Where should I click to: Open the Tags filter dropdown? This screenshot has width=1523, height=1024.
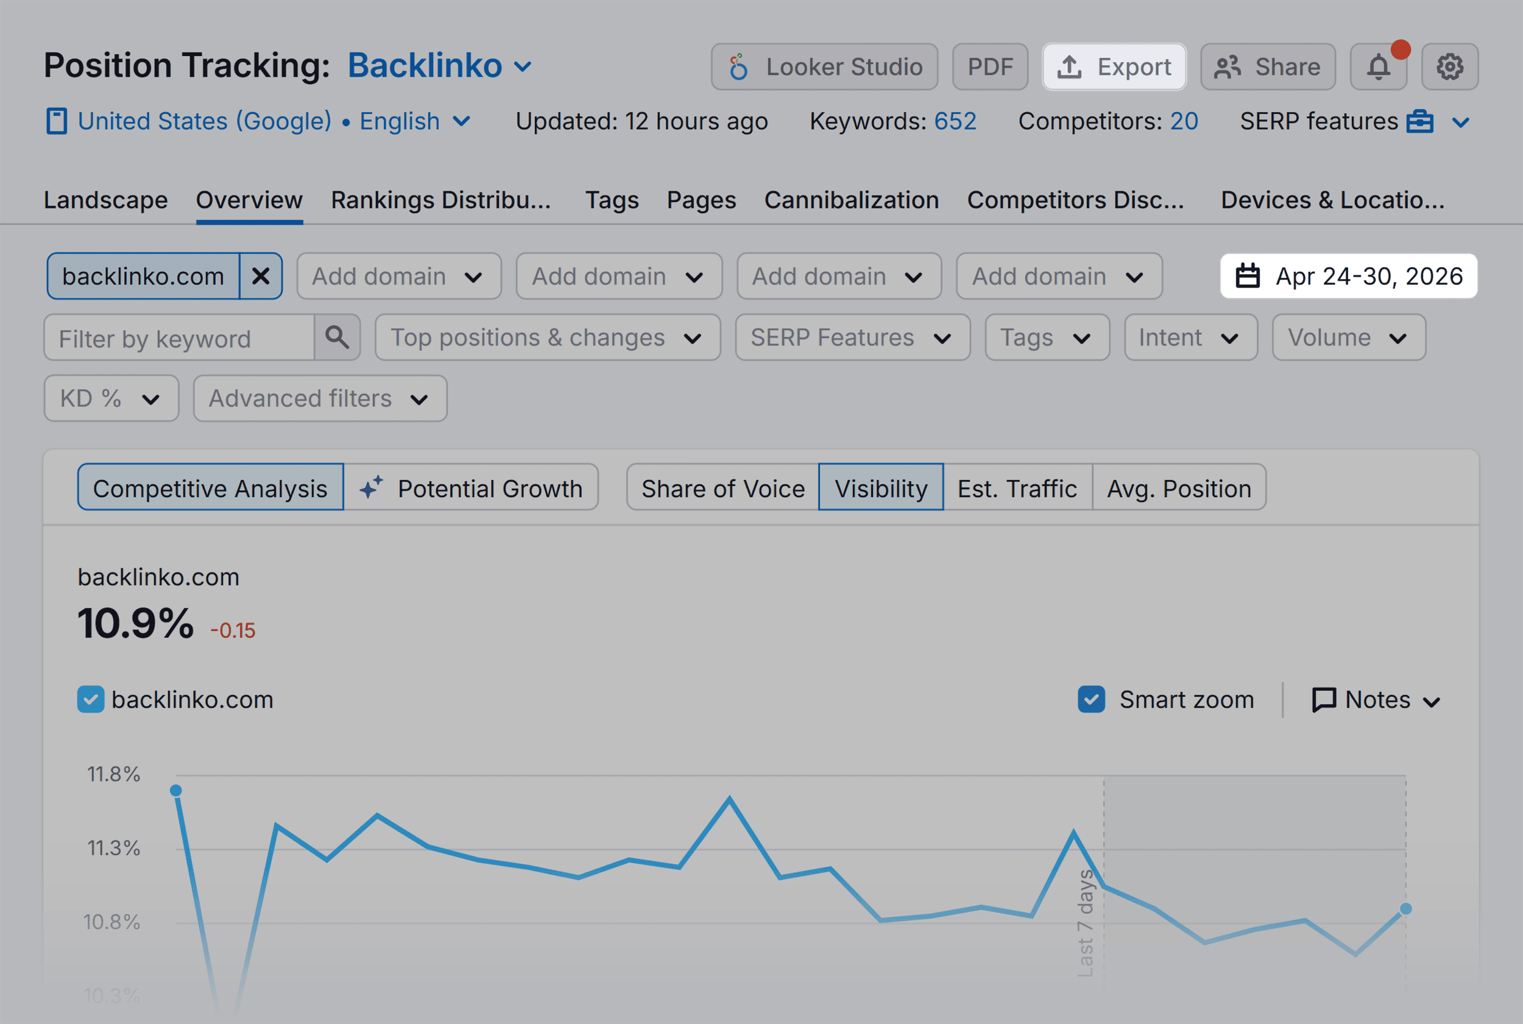click(x=1047, y=337)
